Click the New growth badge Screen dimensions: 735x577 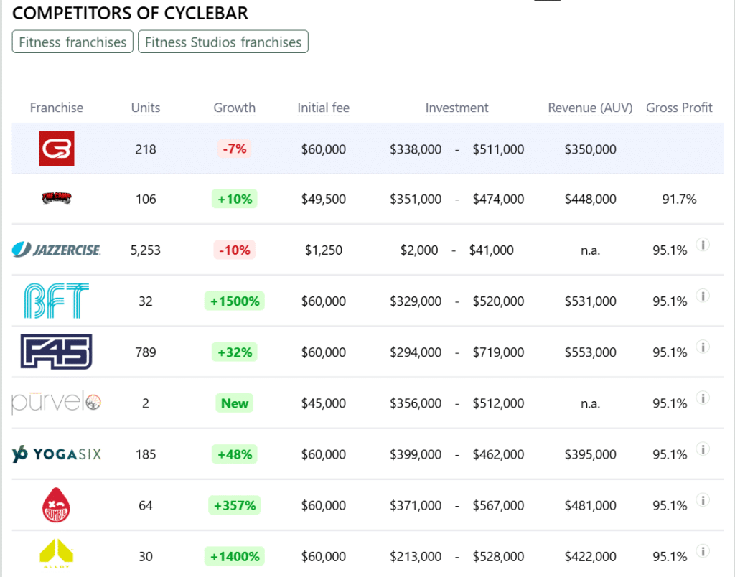235,403
